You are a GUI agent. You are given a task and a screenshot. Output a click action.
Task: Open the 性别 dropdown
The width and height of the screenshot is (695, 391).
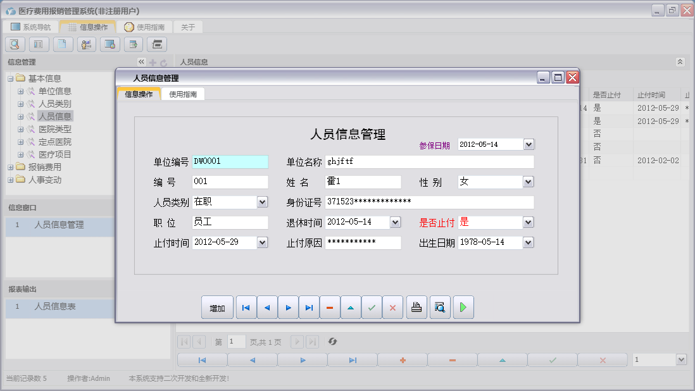529,182
